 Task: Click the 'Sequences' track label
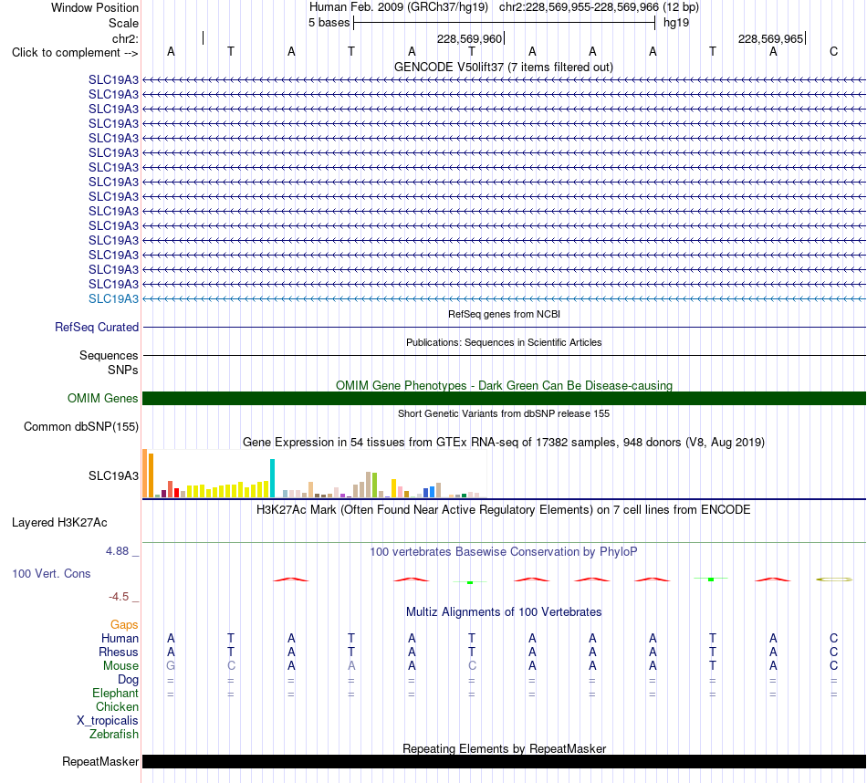(x=109, y=355)
